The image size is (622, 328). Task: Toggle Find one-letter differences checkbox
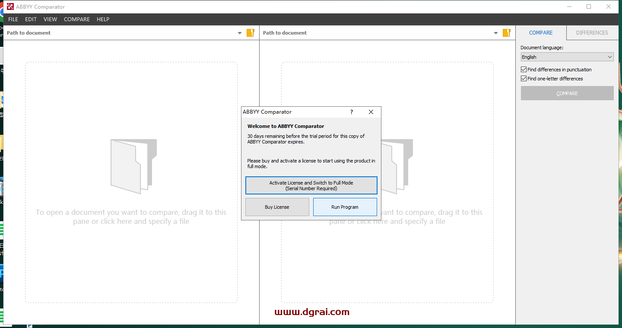[524, 79]
